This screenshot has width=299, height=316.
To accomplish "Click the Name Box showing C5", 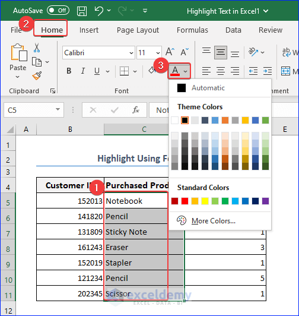I will point(34,110).
